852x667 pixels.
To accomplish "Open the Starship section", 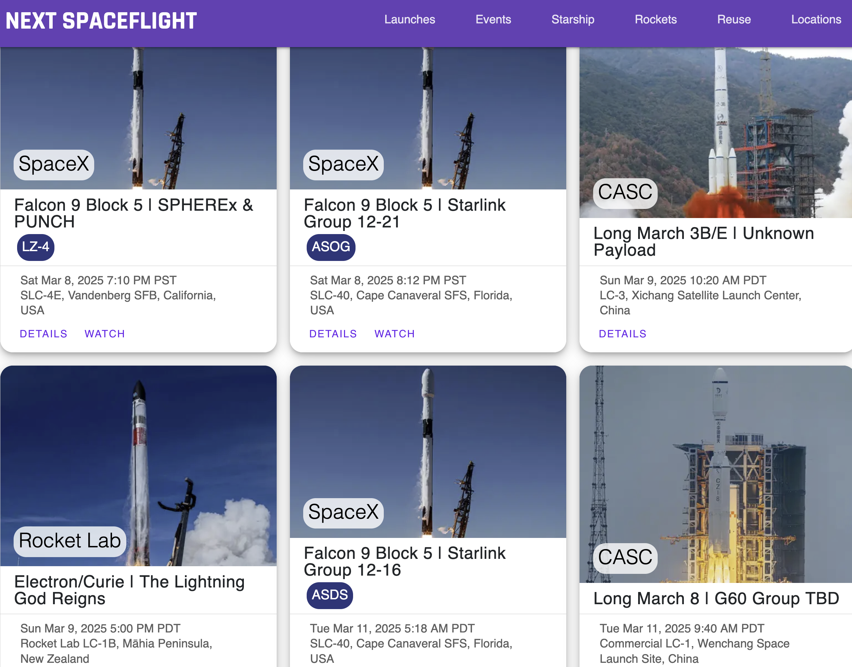I will click(x=573, y=20).
